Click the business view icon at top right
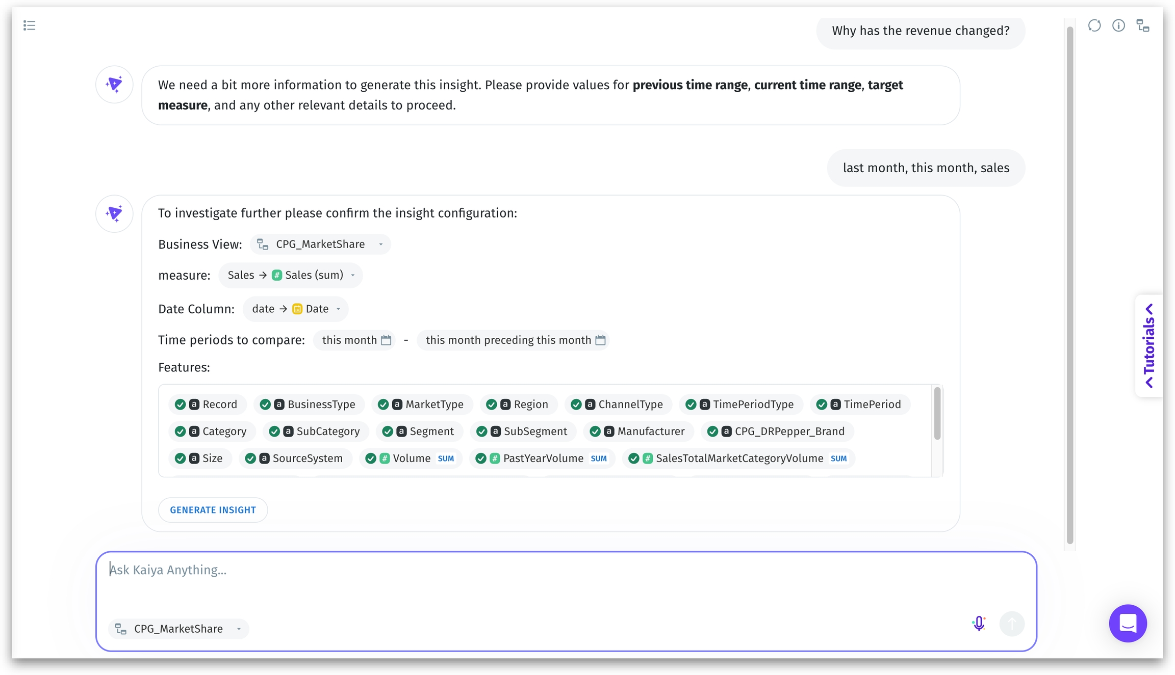The image size is (1175, 675). pos(1143,25)
